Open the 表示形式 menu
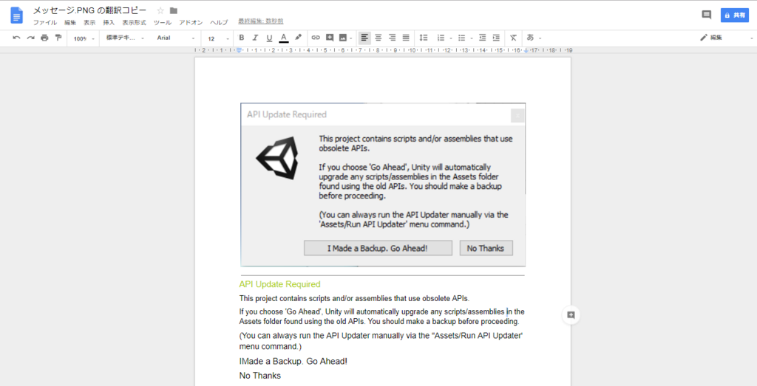This screenshot has width=757, height=386. (135, 23)
